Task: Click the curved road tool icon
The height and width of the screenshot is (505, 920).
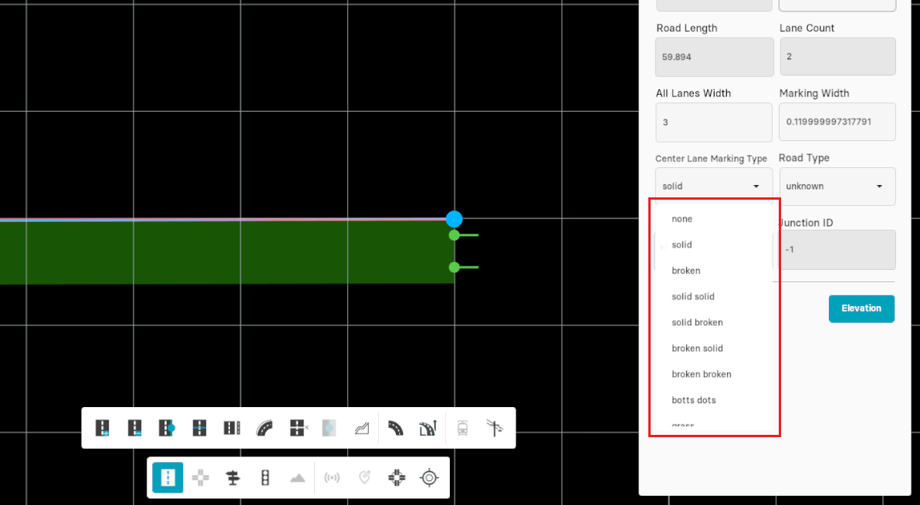Action: point(265,428)
